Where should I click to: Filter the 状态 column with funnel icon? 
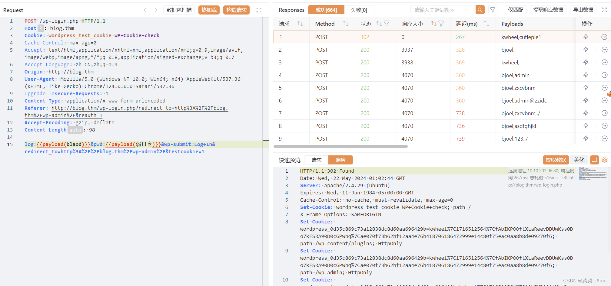(386, 24)
